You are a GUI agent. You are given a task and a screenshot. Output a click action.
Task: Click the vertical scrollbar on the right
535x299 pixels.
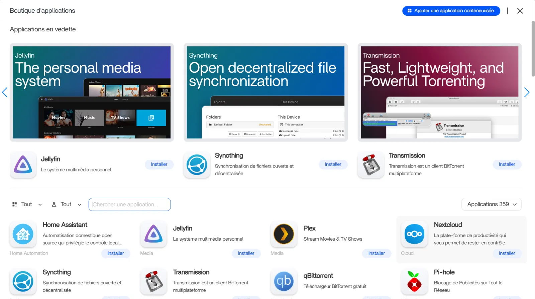pyautogui.click(x=533, y=49)
